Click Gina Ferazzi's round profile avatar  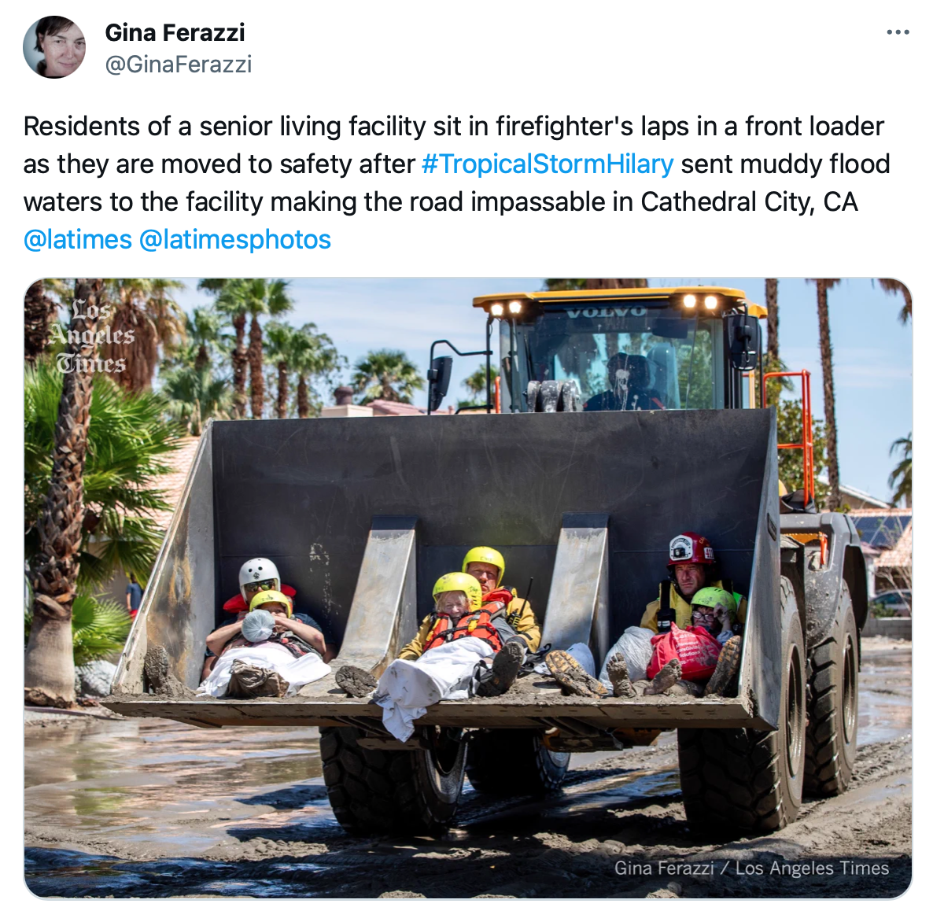pyautogui.click(x=54, y=47)
